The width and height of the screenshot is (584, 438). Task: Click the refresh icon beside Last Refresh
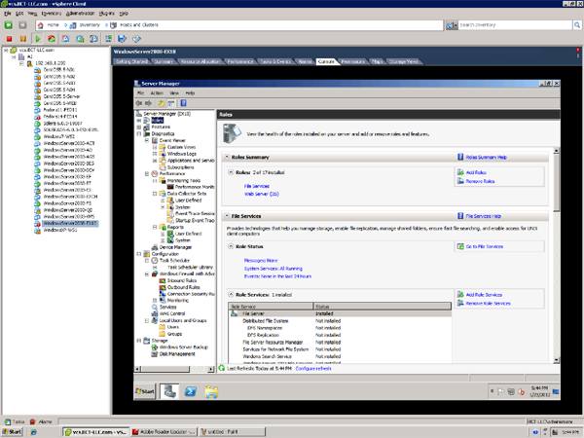(x=222, y=368)
